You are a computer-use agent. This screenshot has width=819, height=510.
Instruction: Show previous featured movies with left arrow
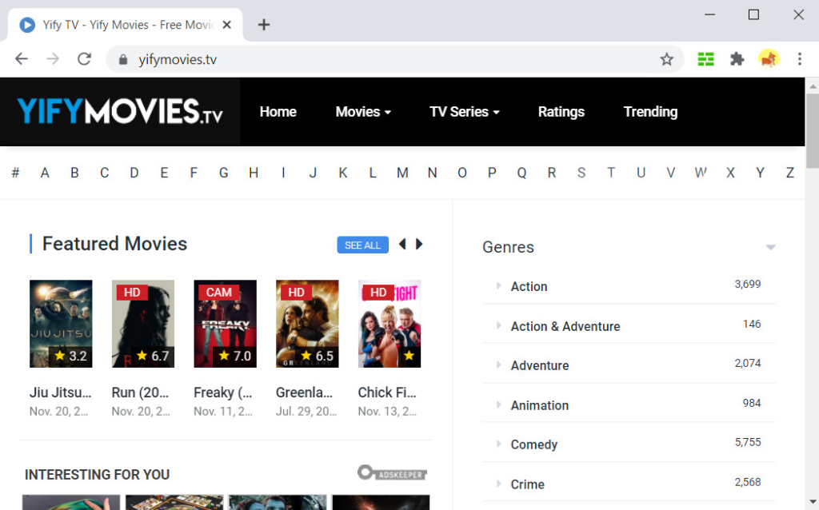[x=402, y=245]
